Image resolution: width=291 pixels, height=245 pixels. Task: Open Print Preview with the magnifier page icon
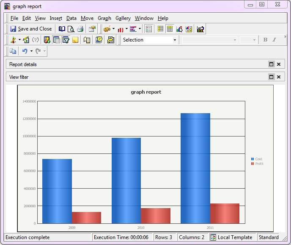click(x=71, y=29)
